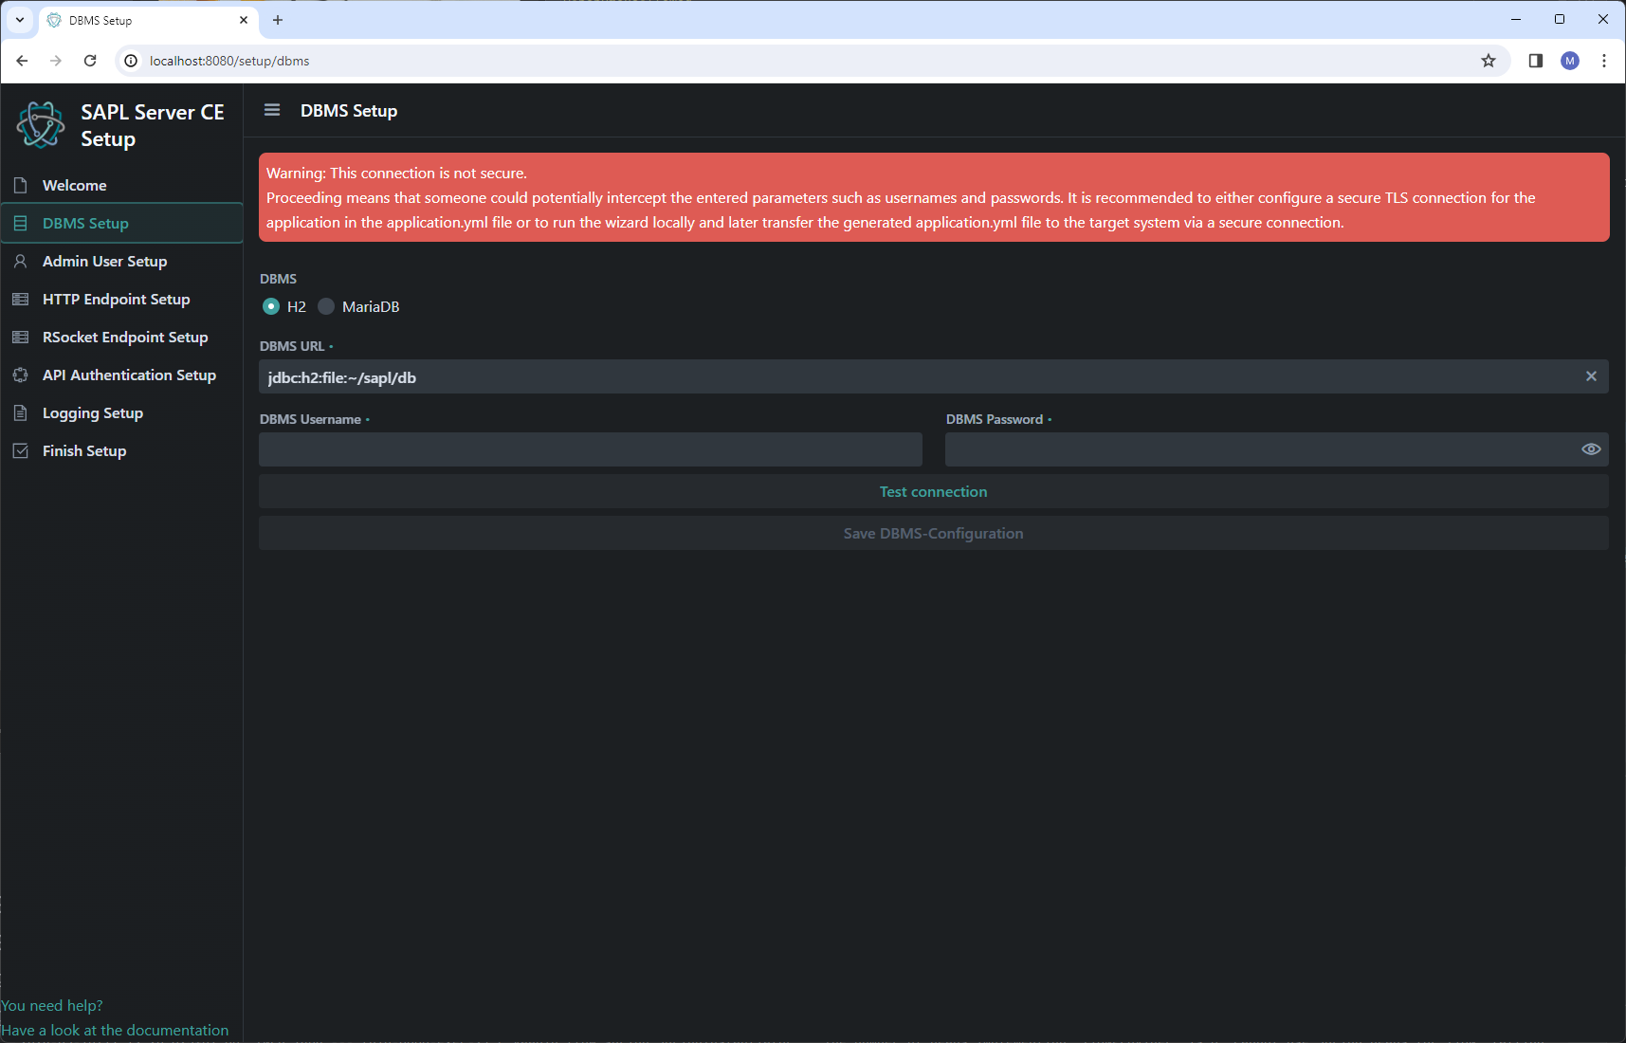
Task: Focus the DBMS Username input field
Action: (591, 449)
